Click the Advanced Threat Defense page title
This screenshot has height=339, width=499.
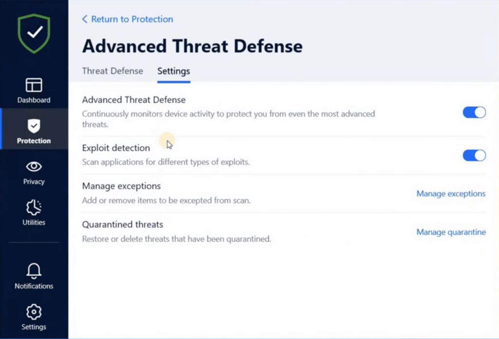pyautogui.click(x=192, y=46)
